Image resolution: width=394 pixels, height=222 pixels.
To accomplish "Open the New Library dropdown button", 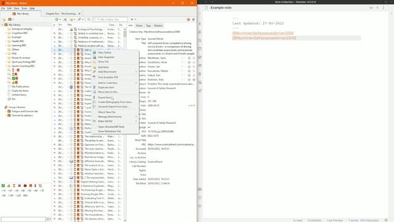I will [x=11, y=19].
